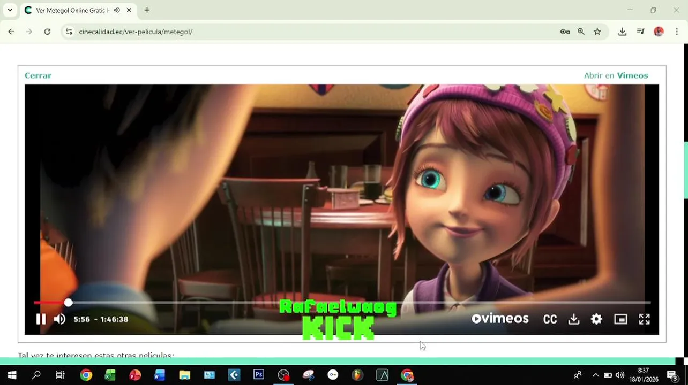The image size is (688, 385).
Task: Open Task View on taskbar
Action: click(x=61, y=375)
